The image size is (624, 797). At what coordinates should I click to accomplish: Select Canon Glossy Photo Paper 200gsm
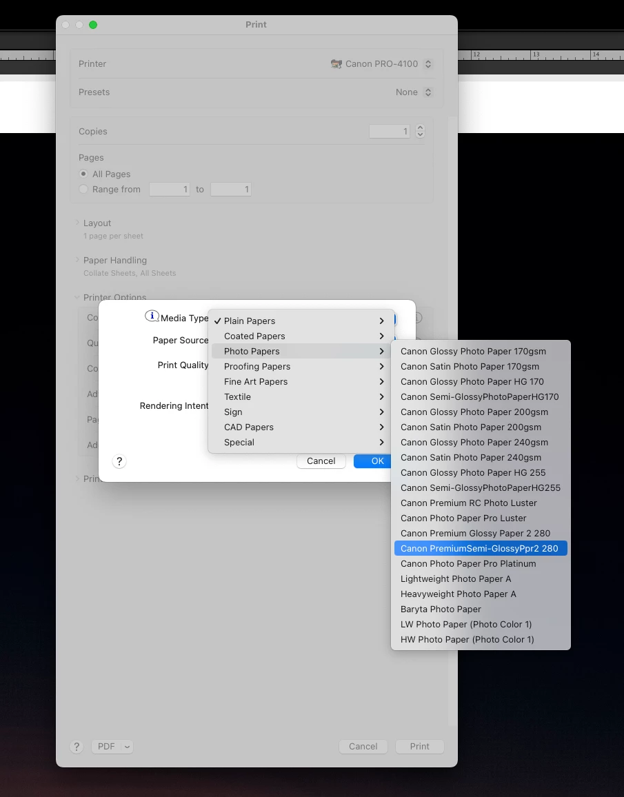point(481,412)
